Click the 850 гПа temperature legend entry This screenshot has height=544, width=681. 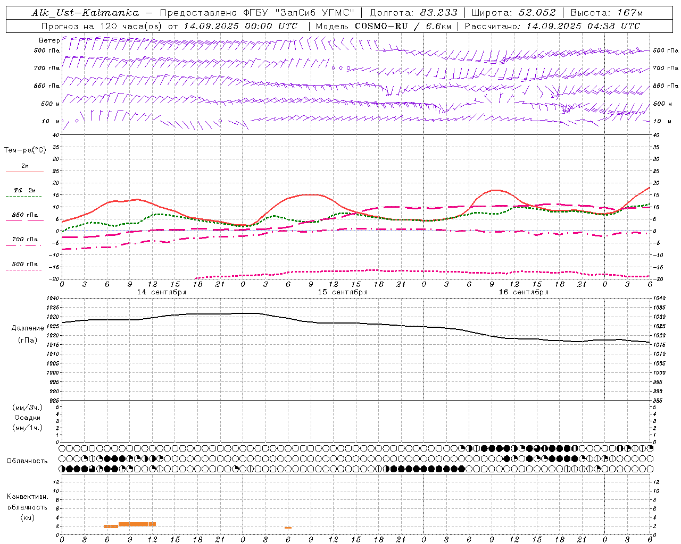(24, 215)
